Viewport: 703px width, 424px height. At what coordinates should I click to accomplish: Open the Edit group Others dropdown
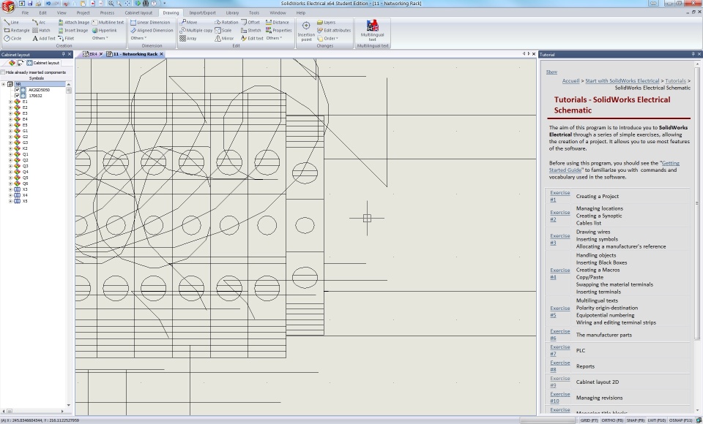pos(274,38)
